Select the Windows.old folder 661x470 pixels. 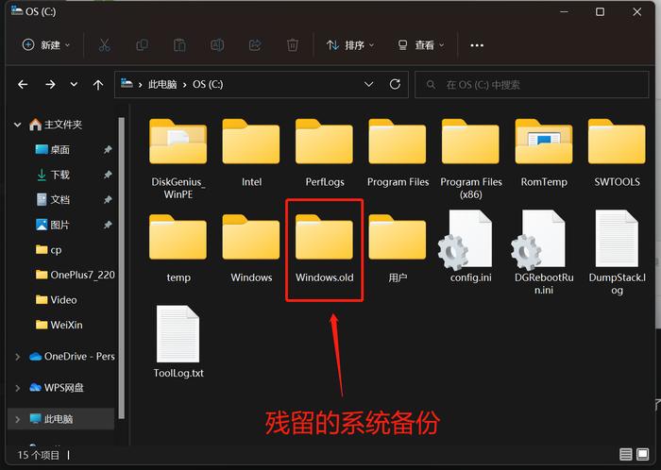pyautogui.click(x=324, y=248)
